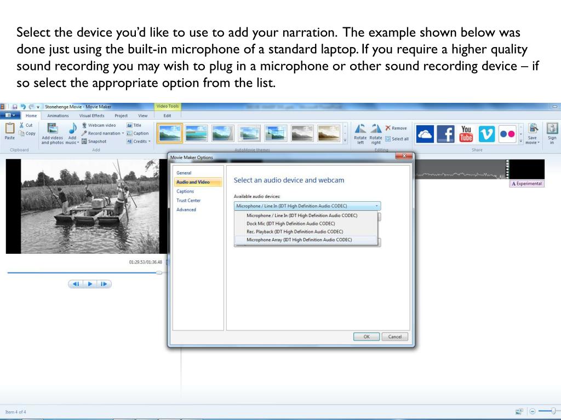Click the Copy icon

22,133
